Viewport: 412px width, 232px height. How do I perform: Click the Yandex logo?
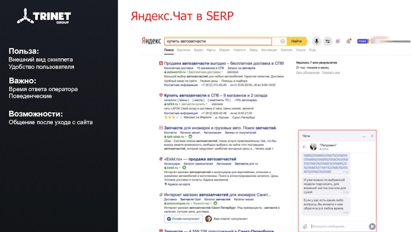(x=151, y=41)
